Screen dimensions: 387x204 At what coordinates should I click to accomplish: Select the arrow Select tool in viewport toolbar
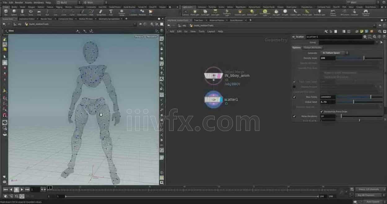pos(5,57)
